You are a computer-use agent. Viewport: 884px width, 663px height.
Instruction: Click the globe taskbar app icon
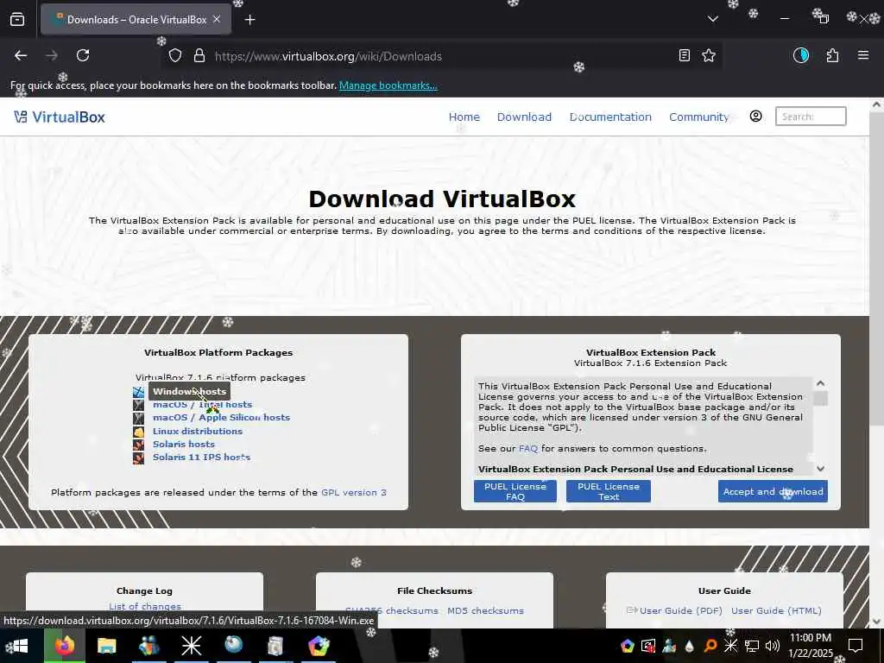point(233,646)
